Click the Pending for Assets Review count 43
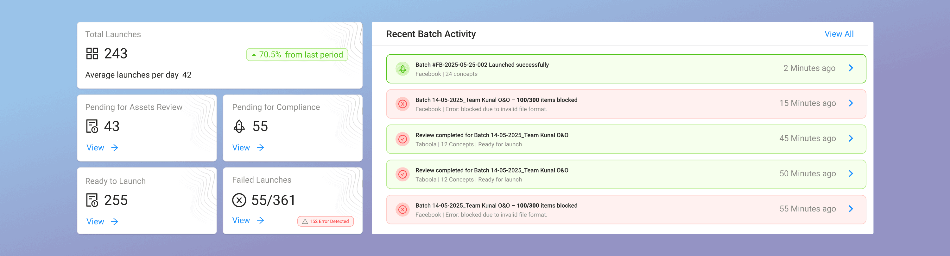 (x=112, y=126)
